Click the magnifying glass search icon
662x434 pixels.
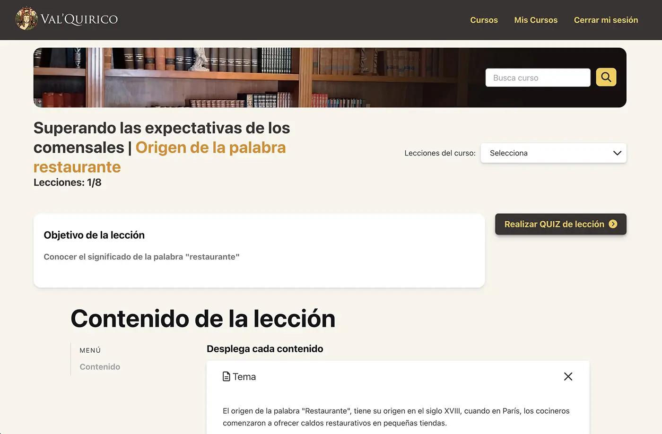[x=606, y=77]
